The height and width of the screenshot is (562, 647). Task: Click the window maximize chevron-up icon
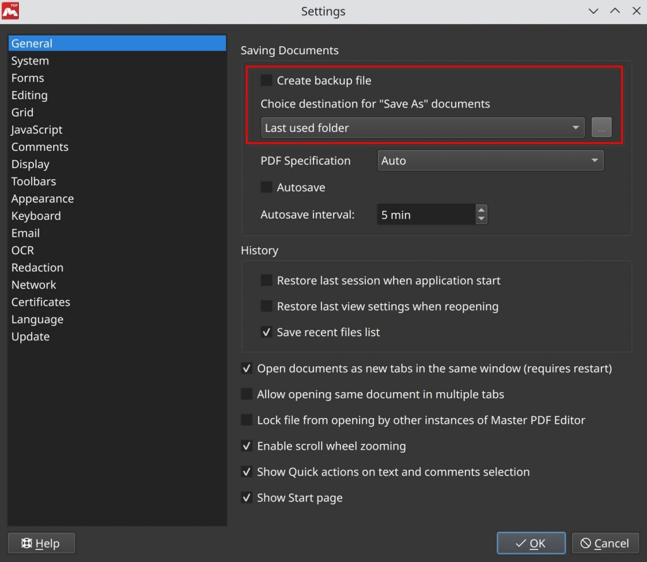point(615,11)
